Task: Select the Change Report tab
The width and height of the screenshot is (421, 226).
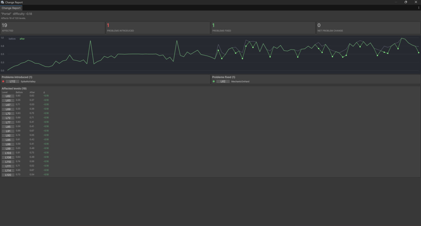Action: (12, 8)
